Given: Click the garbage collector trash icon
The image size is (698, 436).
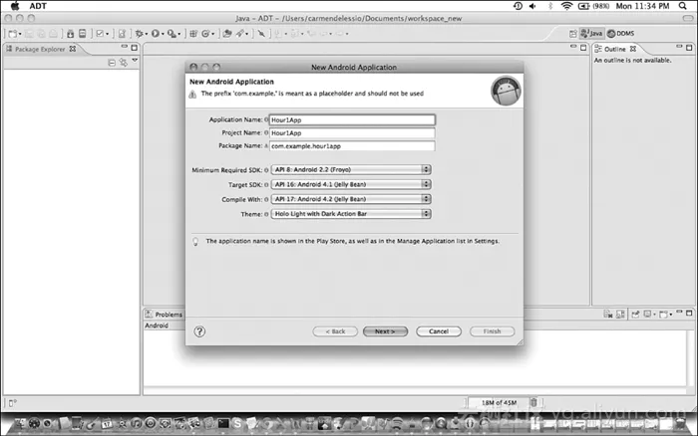Looking at the screenshot, I should [x=533, y=402].
